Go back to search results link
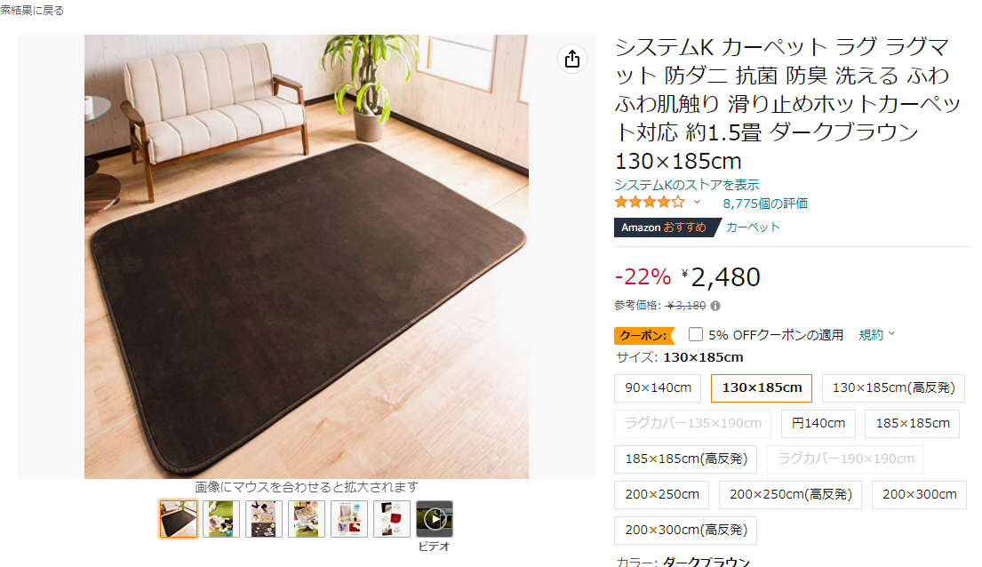This screenshot has height=567, width=982. [x=31, y=10]
